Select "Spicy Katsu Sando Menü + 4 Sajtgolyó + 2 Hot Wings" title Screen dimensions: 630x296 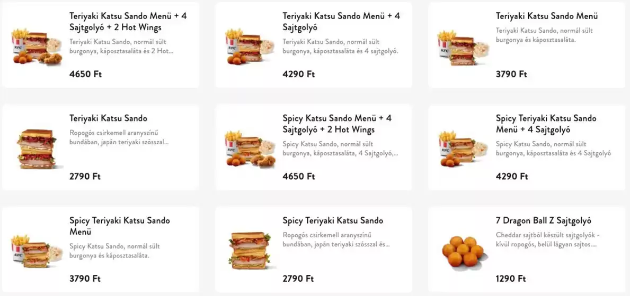pos(337,124)
